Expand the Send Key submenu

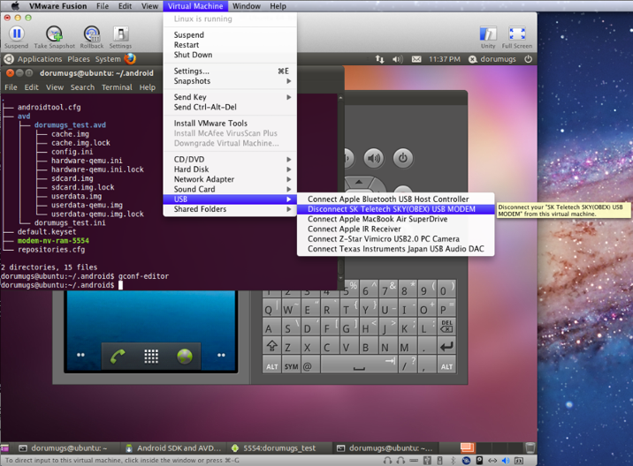pos(230,97)
